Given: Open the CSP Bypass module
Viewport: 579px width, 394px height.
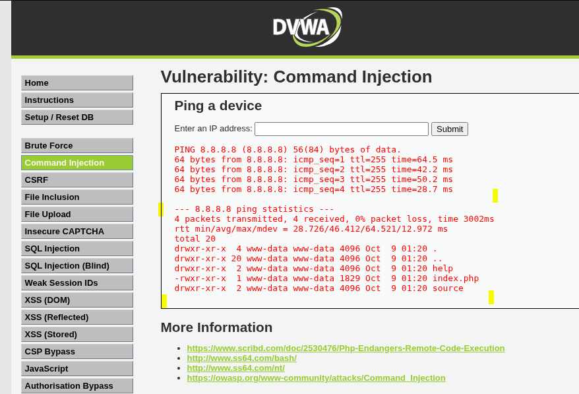Looking at the screenshot, I should pos(76,352).
